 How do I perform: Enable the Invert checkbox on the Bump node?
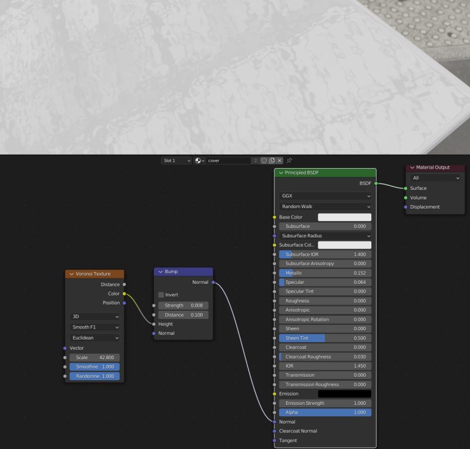pyautogui.click(x=160, y=294)
